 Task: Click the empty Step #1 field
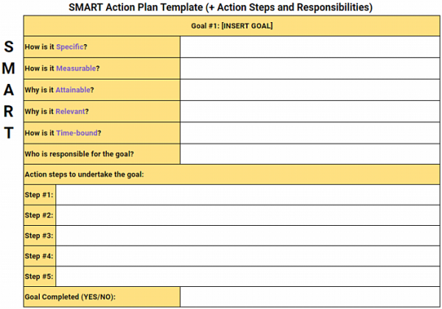(x=248, y=195)
